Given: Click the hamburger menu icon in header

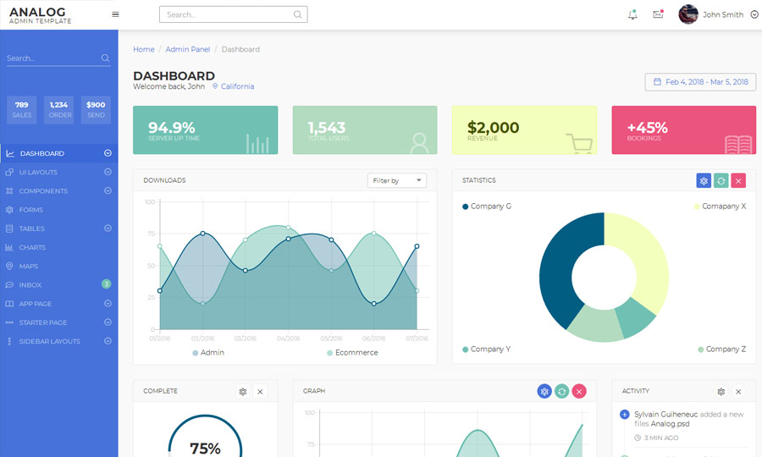Looking at the screenshot, I should coord(115,14).
